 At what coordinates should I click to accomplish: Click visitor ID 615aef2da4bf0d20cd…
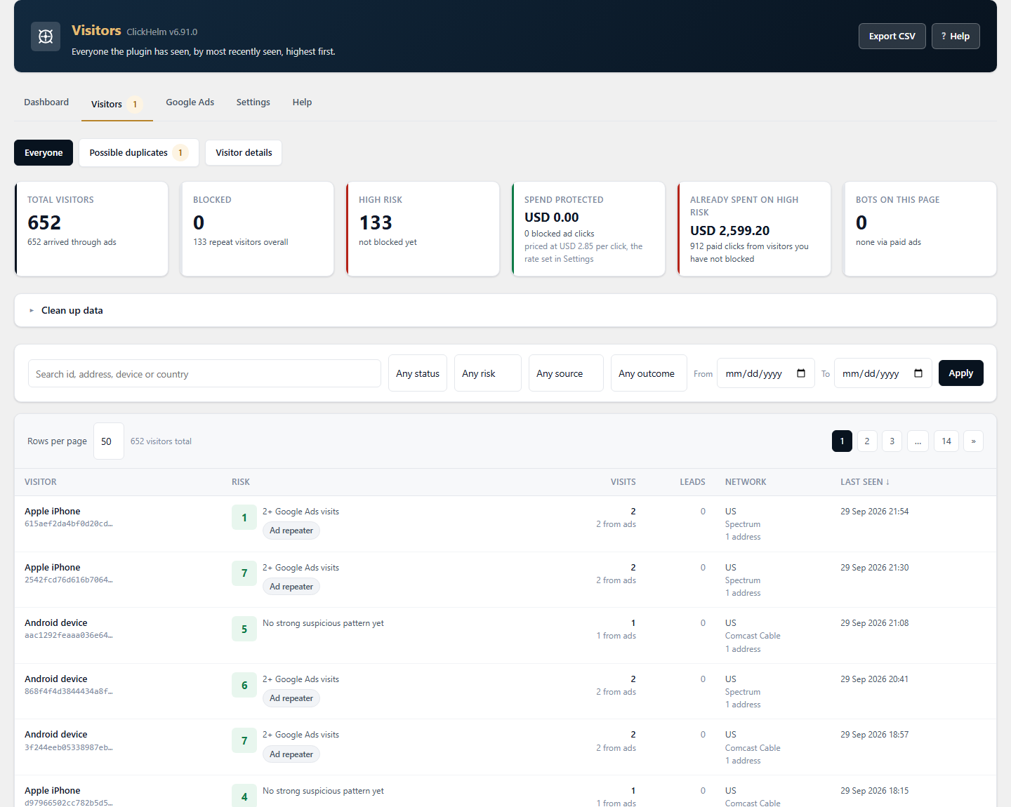pos(69,523)
